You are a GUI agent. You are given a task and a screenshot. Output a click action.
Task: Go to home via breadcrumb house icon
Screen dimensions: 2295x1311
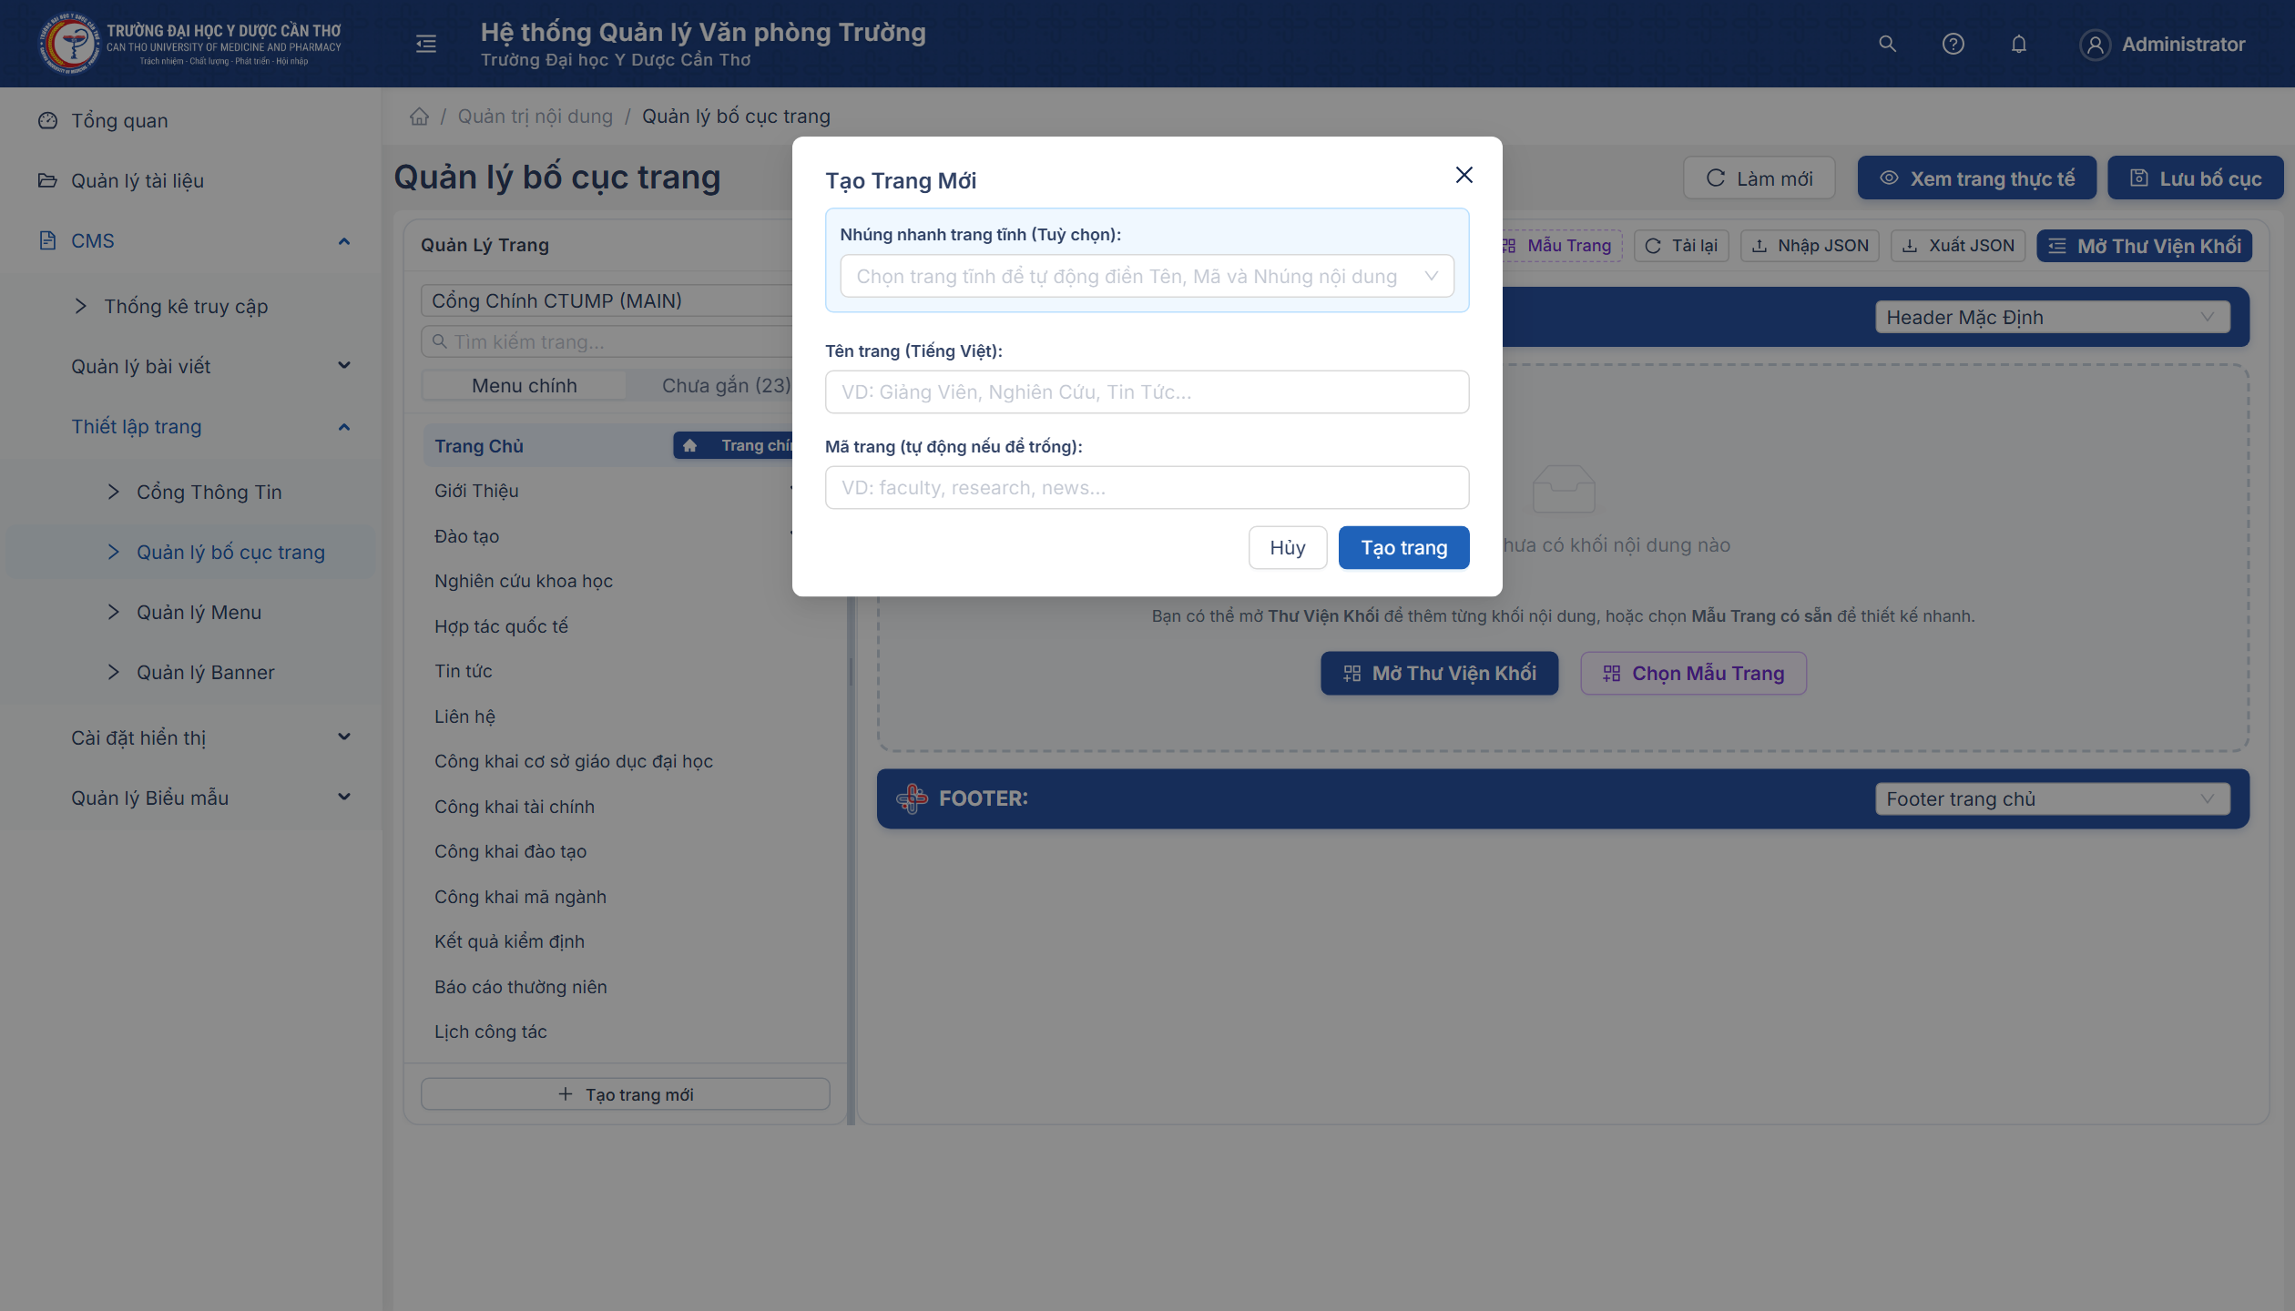pos(419,117)
